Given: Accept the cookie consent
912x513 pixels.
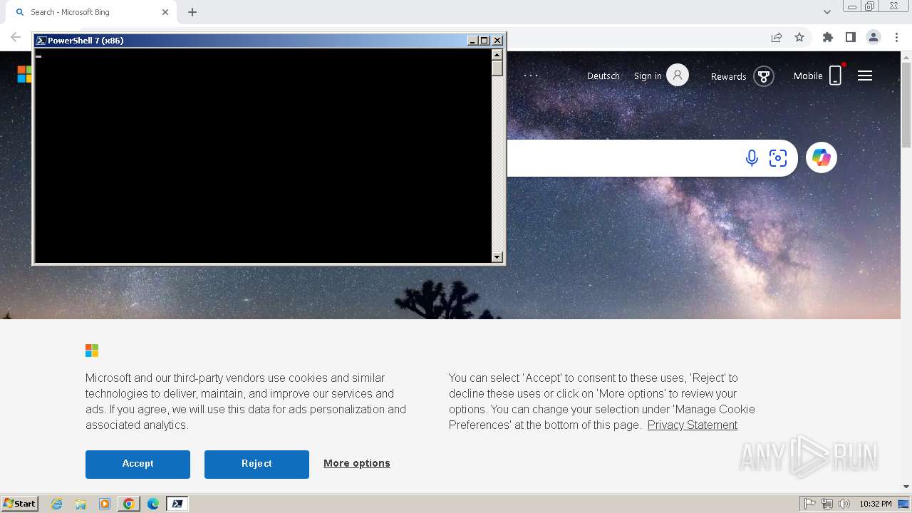Looking at the screenshot, I should tap(138, 464).
